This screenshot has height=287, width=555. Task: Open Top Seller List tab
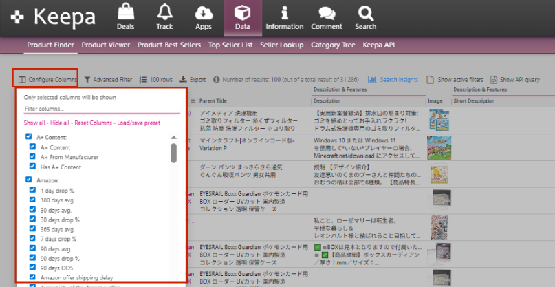click(x=230, y=45)
